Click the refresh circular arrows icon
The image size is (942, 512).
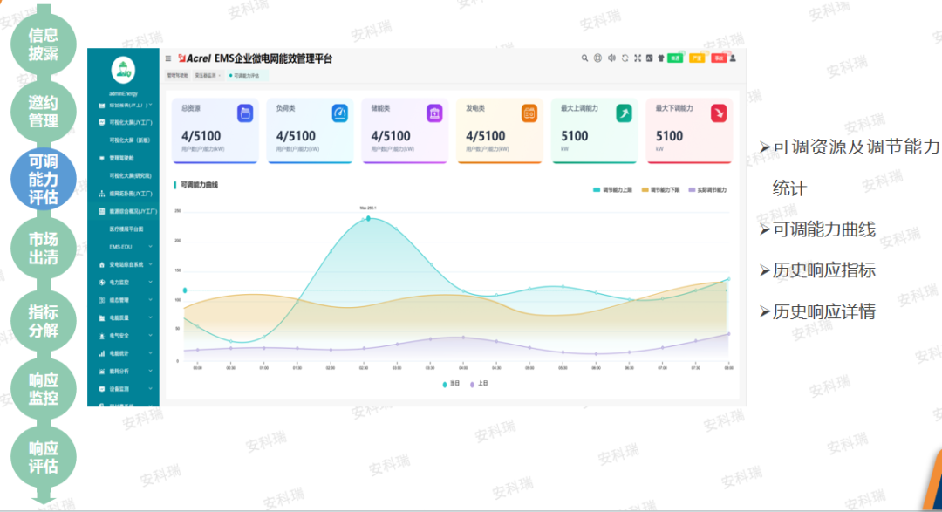625,58
